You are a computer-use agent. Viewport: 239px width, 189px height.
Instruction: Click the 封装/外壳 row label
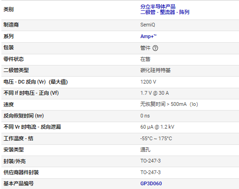coord(14,161)
